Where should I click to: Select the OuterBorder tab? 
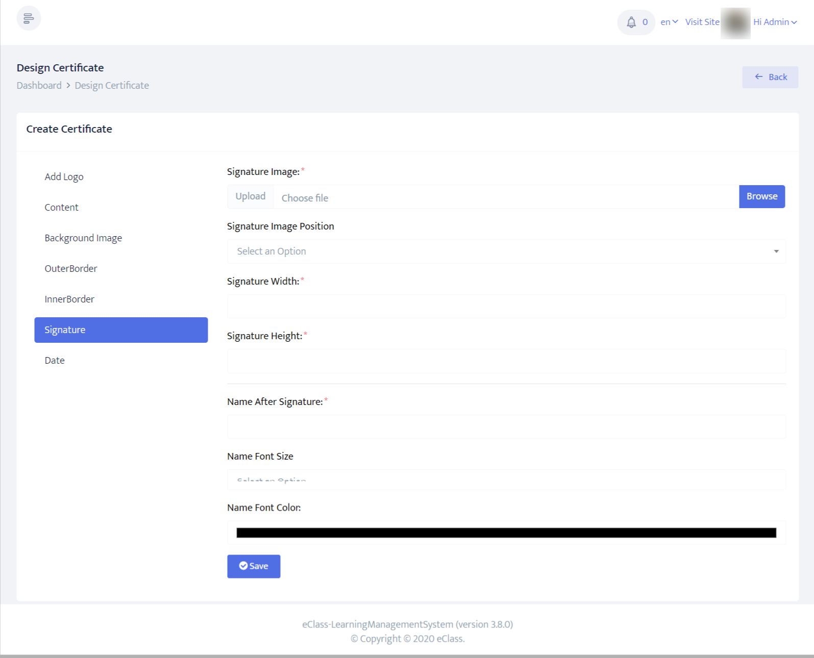coord(70,269)
